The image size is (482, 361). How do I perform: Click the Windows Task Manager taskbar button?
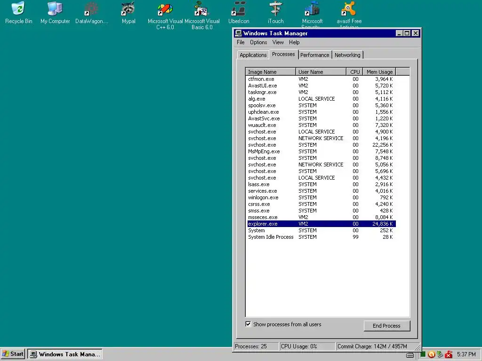[x=65, y=354]
